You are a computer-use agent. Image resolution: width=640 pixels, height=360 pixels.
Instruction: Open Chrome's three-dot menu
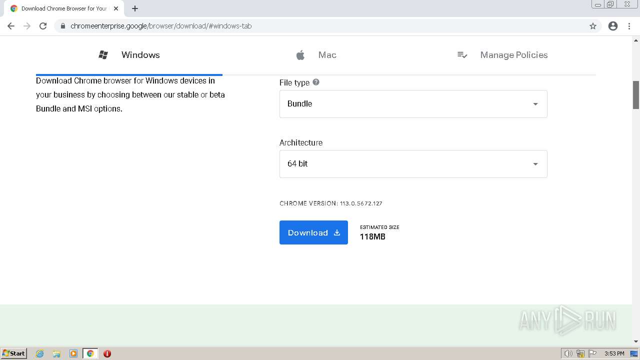pos(630,26)
